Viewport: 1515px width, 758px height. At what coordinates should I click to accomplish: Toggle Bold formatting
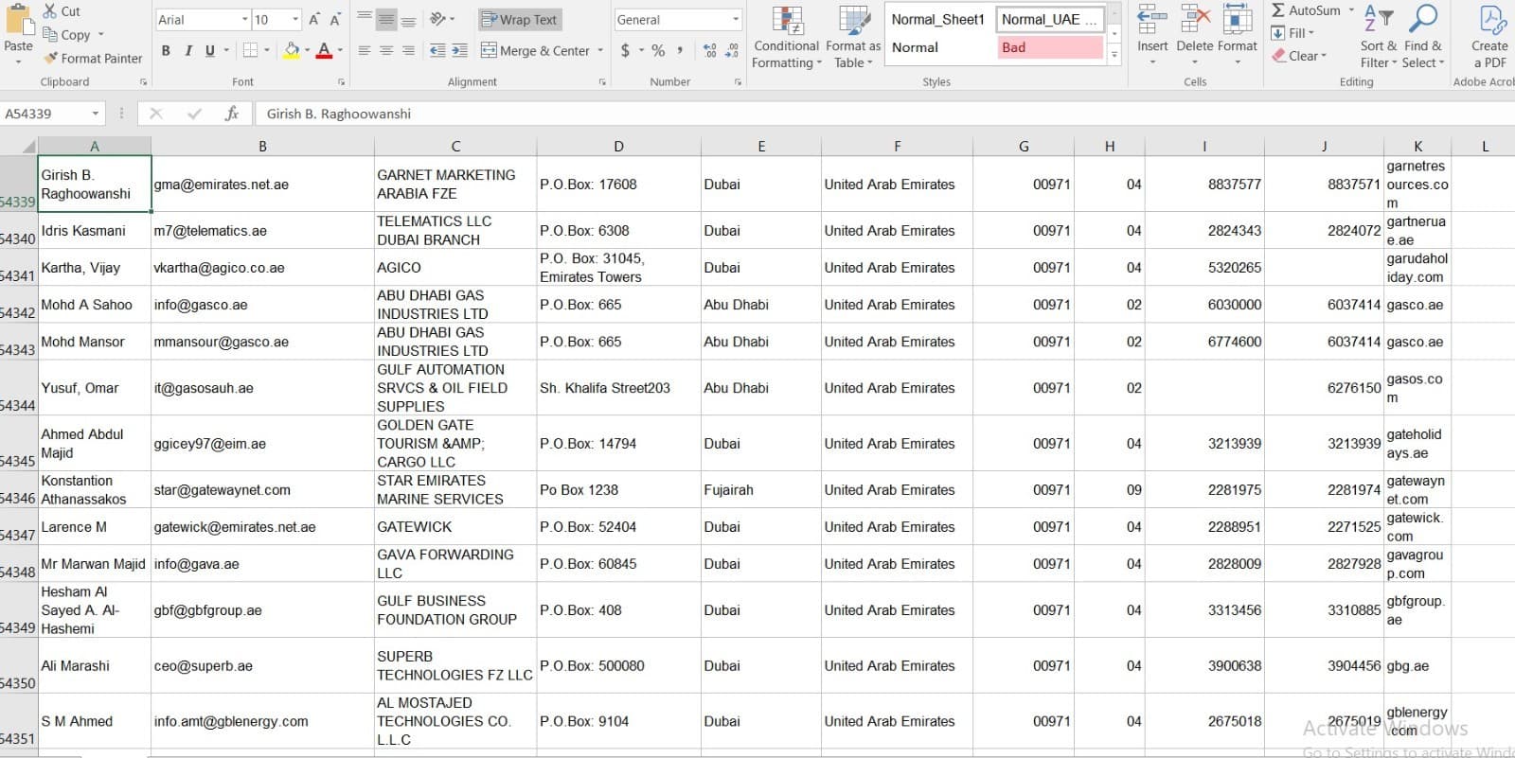(x=166, y=51)
